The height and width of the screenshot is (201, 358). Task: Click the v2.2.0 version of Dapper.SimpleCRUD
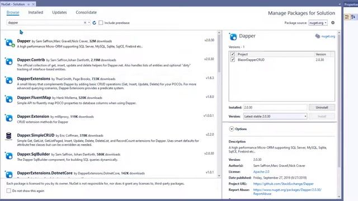[210, 135]
